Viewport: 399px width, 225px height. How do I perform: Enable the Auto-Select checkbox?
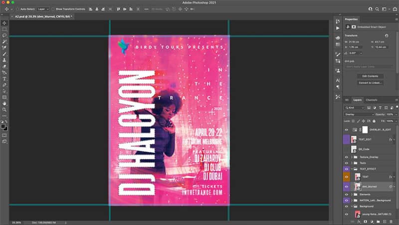pos(17,9)
